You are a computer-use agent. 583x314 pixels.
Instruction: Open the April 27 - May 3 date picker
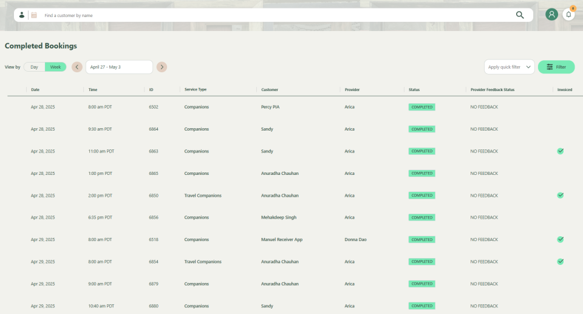click(x=119, y=67)
